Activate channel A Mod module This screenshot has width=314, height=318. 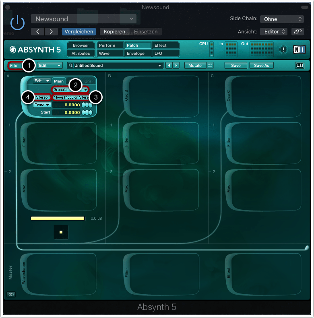(59, 190)
